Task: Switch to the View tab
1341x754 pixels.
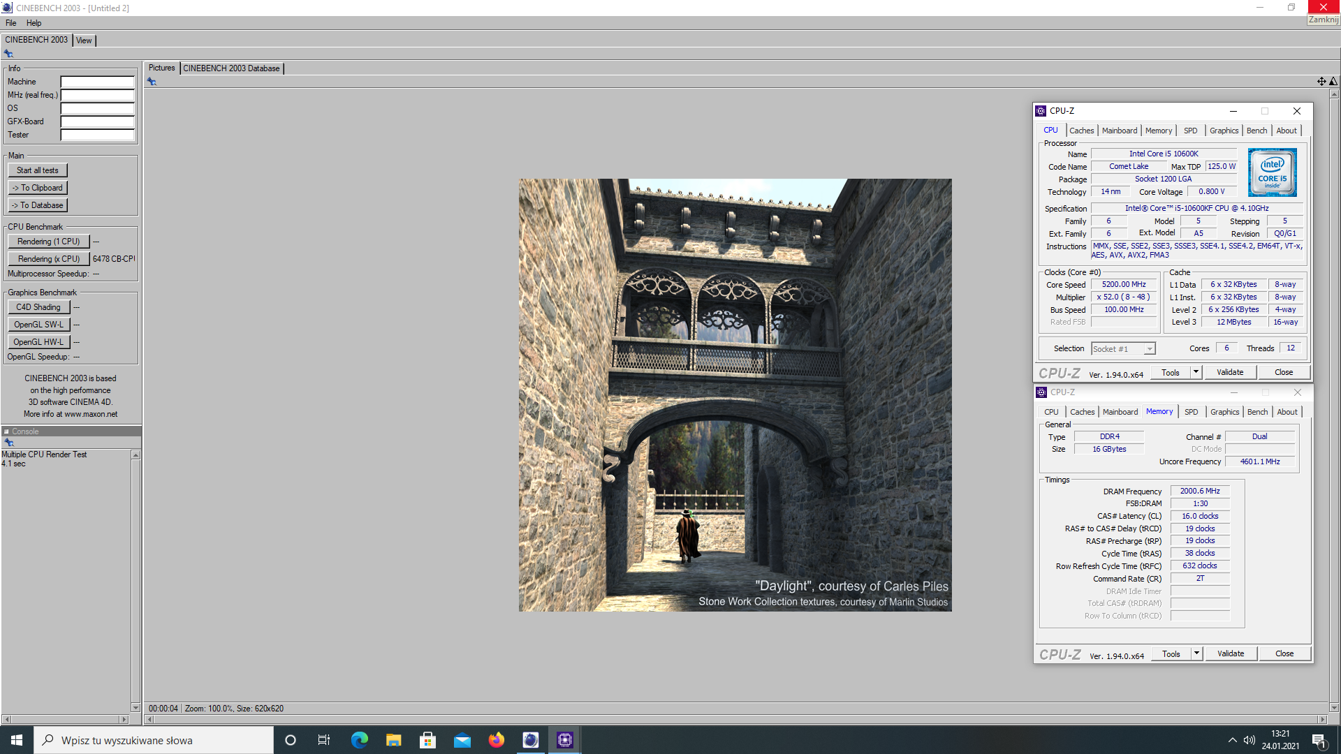Action: 84,40
